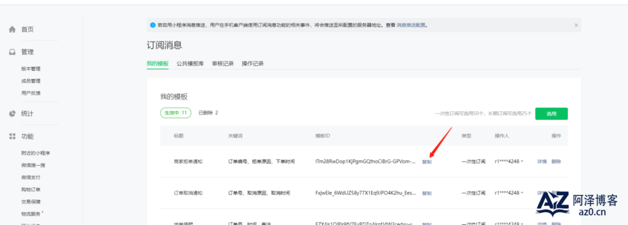628x225 pixels.
Task: Switch to the 我的模板 tab
Action: pos(158,64)
